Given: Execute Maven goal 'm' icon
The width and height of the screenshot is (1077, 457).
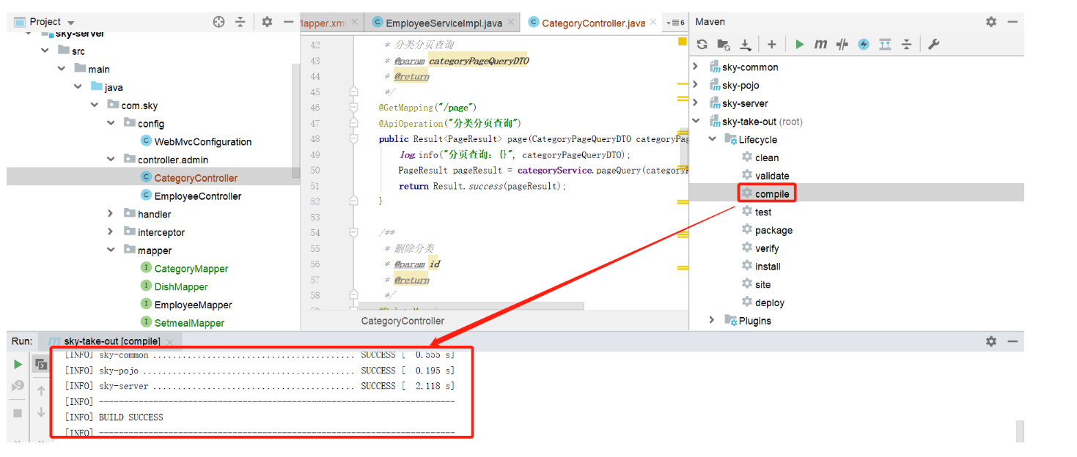Looking at the screenshot, I should 820,45.
